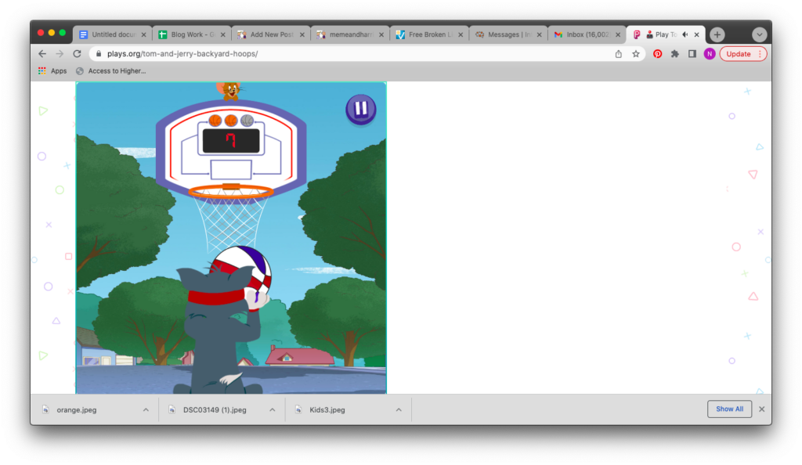Click the basketball hoop rim

[x=231, y=192]
